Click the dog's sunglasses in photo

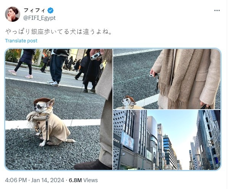click(x=40, y=106)
